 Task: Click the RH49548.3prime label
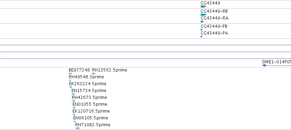[86, 77]
